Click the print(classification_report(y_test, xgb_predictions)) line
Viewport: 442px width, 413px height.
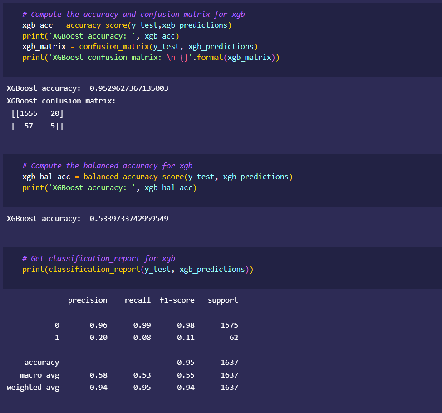138,270
